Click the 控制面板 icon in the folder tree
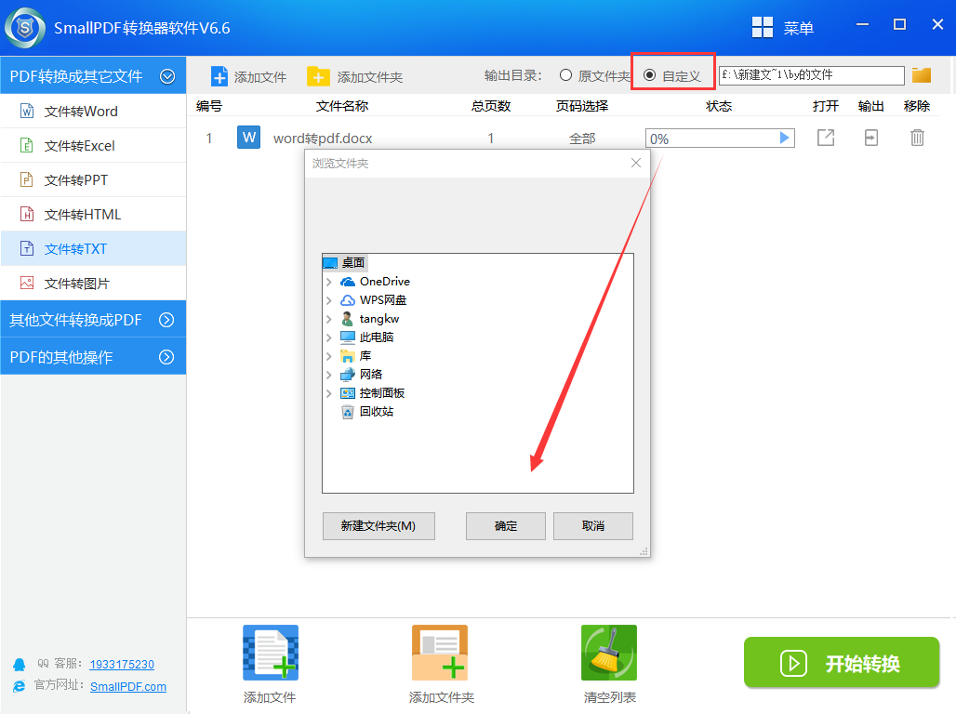 pyautogui.click(x=348, y=393)
